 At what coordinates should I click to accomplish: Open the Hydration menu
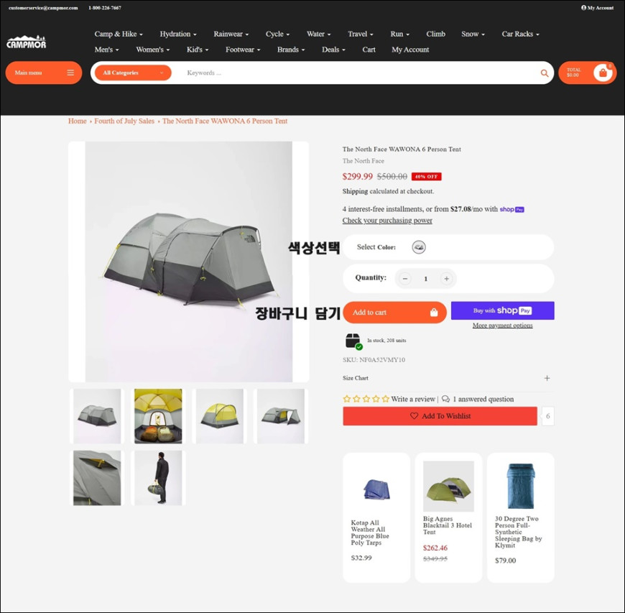click(177, 34)
